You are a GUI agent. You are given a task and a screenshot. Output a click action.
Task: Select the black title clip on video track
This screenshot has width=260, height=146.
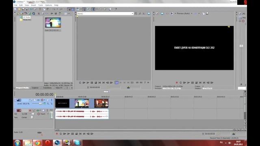point(62,103)
